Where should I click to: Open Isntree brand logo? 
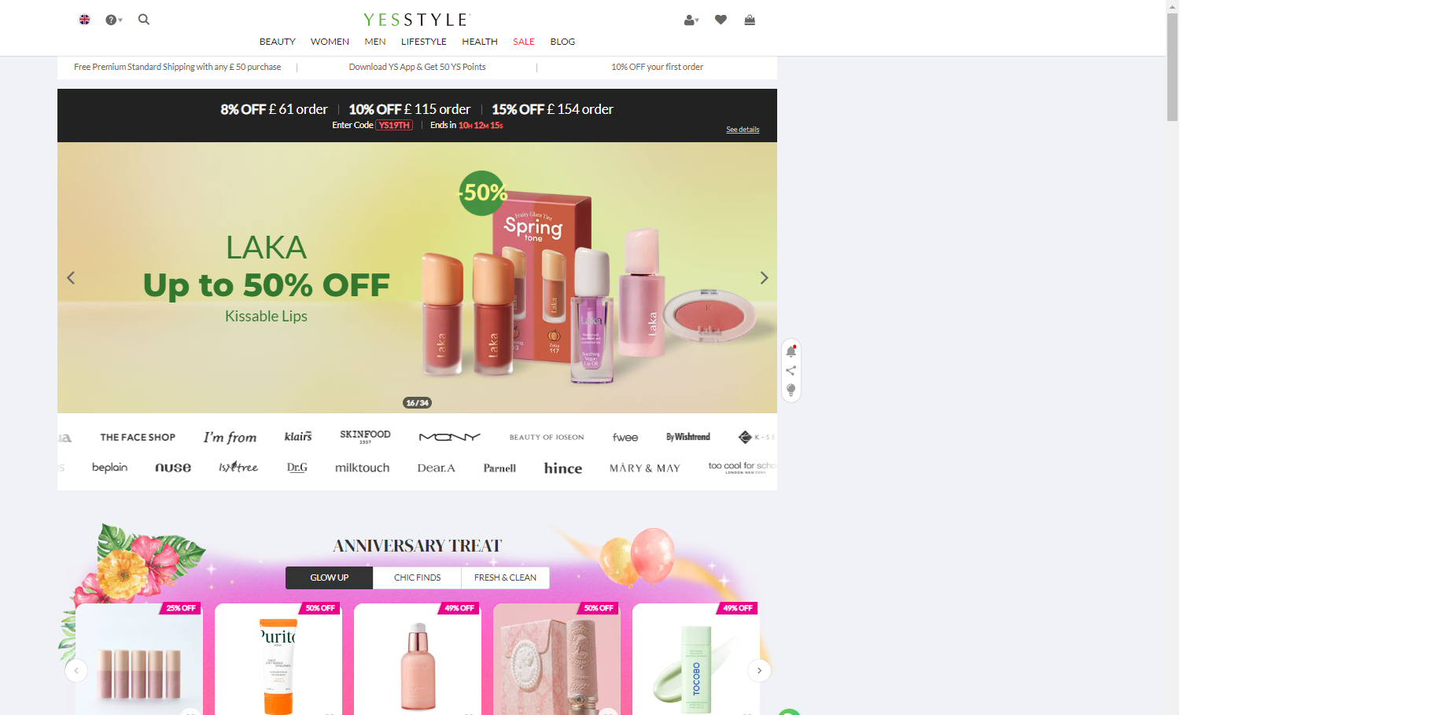pyautogui.click(x=238, y=467)
